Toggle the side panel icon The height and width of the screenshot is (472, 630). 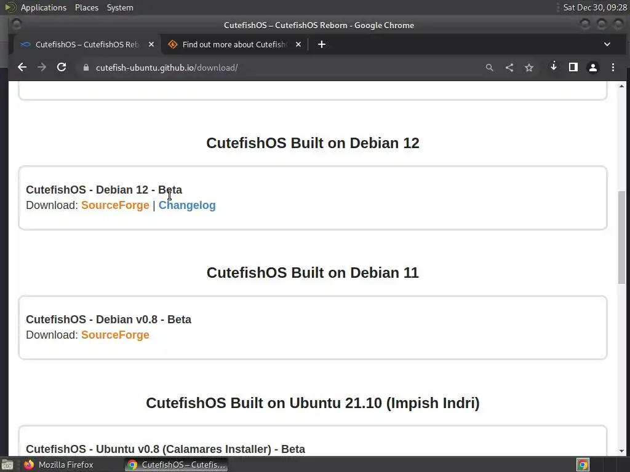click(573, 68)
